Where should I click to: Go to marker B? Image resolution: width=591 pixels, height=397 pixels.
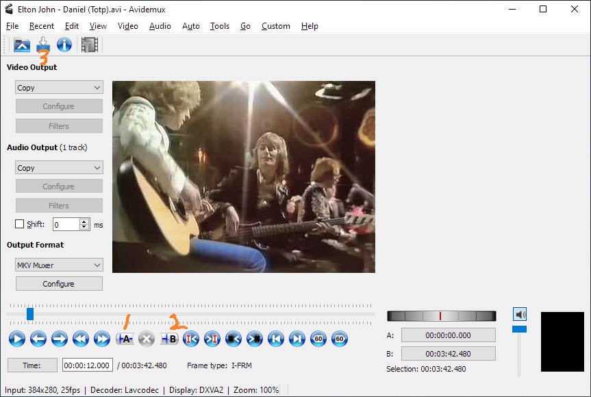click(212, 339)
